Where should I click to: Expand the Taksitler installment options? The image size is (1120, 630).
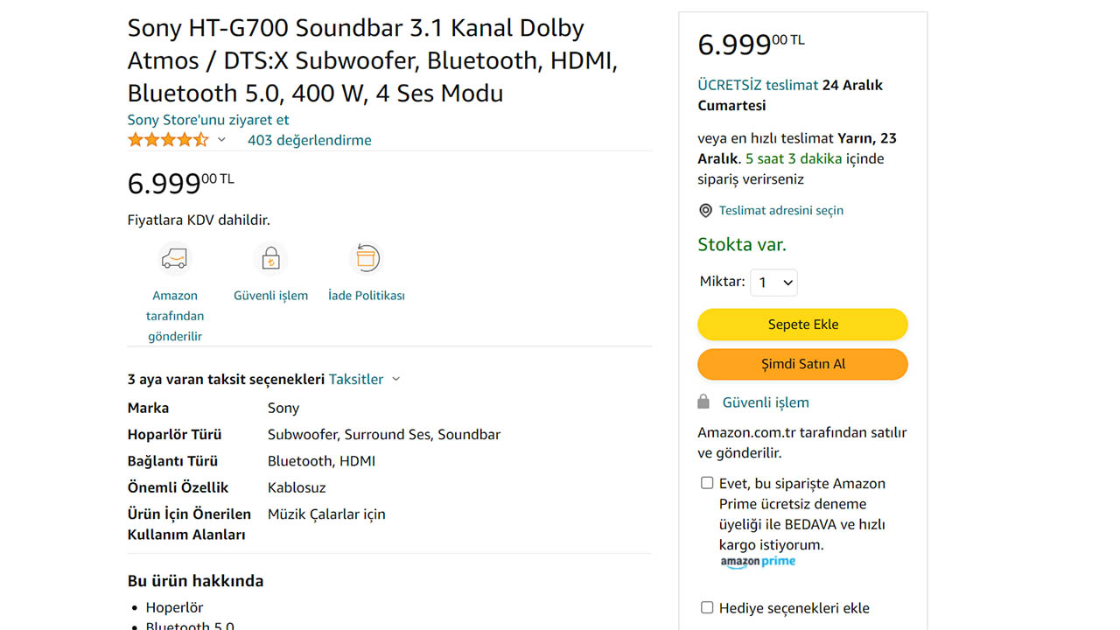pos(364,379)
